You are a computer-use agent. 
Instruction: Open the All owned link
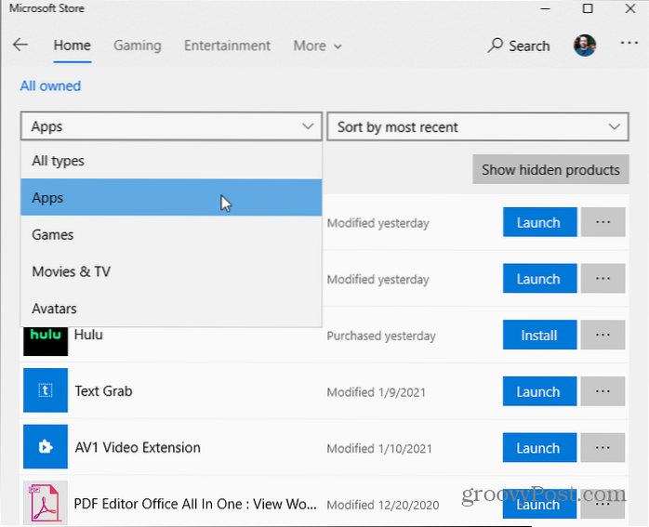click(50, 86)
